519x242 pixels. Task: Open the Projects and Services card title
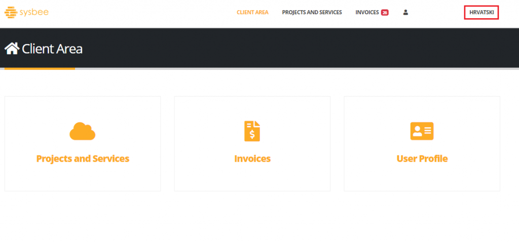tap(83, 159)
